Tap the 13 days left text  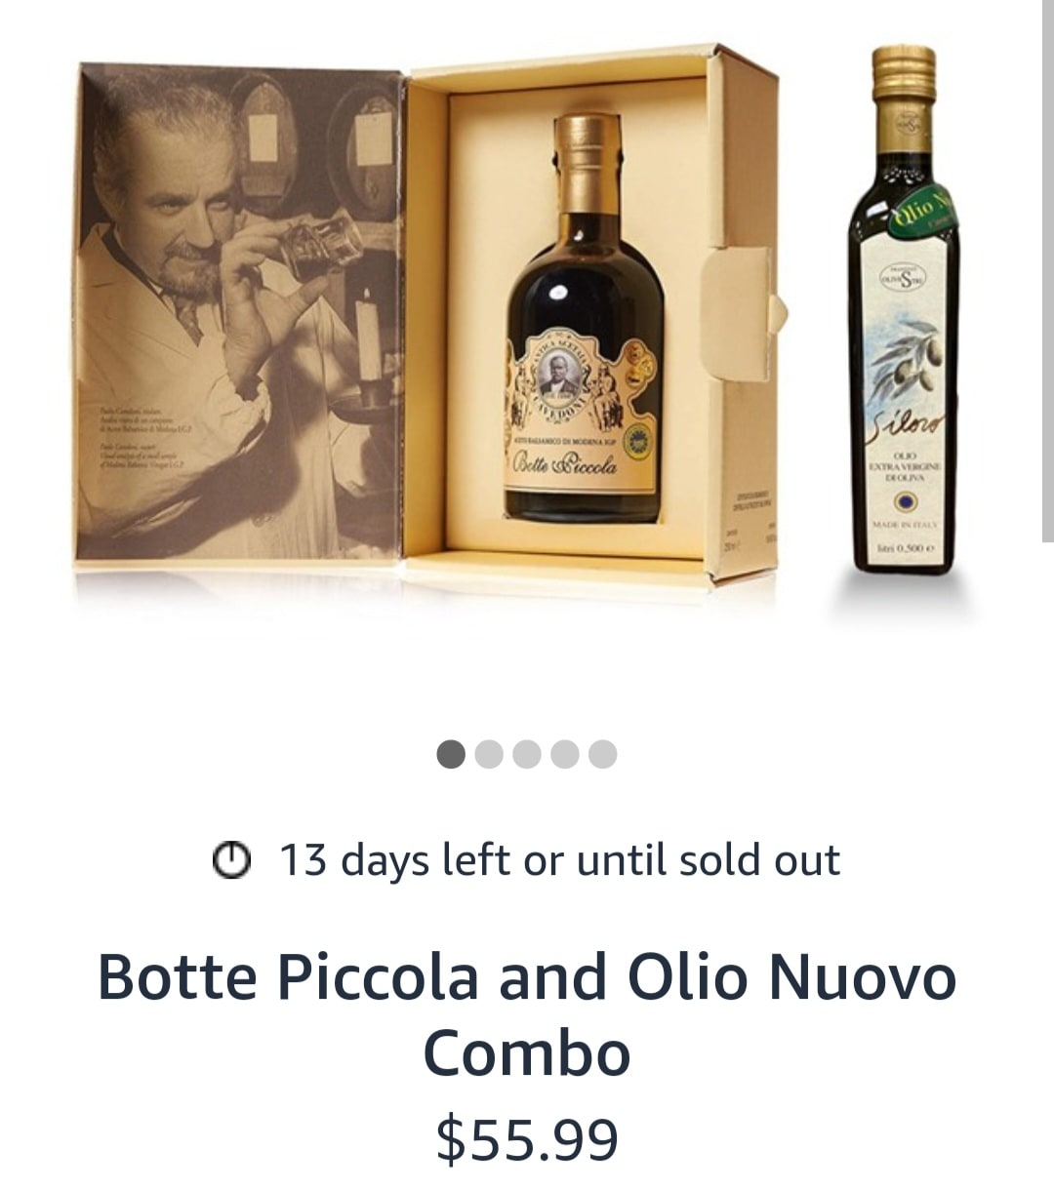point(559,860)
